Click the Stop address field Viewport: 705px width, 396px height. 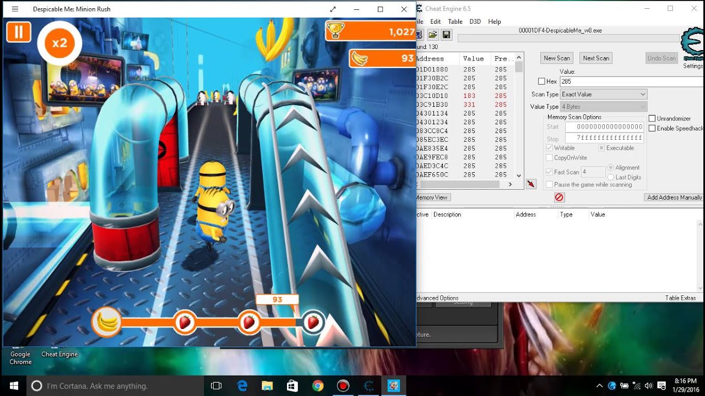604,137
